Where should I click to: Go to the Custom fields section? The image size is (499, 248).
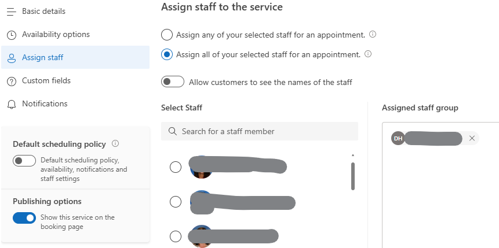point(46,81)
